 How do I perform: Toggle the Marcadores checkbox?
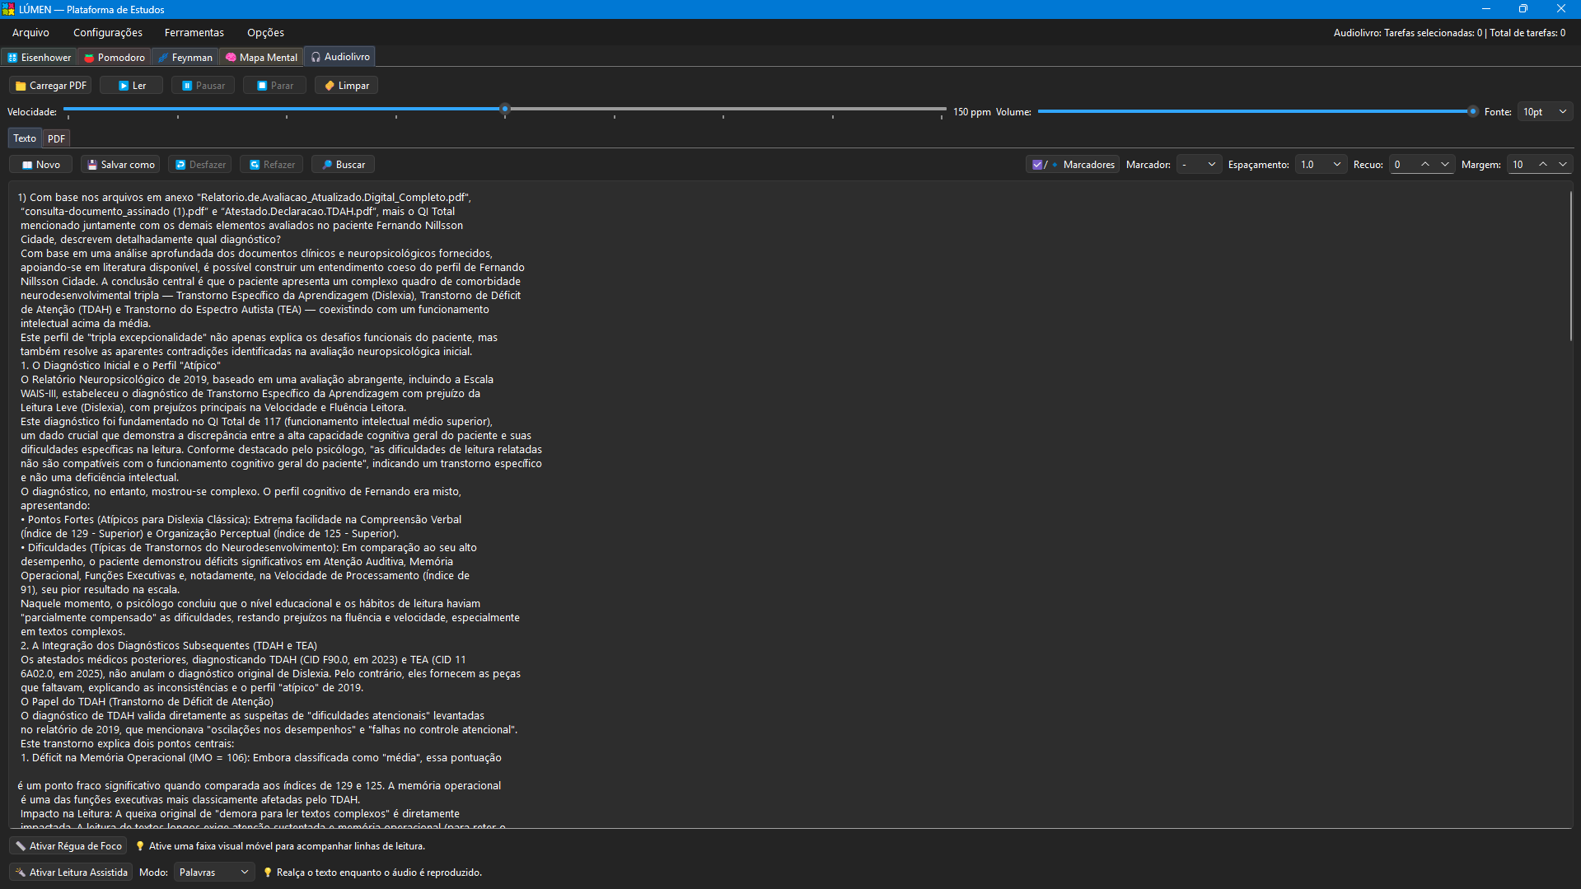pyautogui.click(x=1038, y=165)
